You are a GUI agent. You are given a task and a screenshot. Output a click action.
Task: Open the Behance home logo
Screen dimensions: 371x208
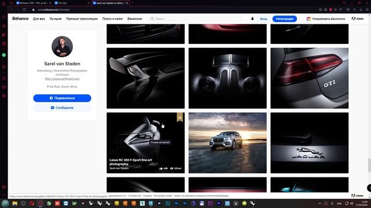(x=20, y=18)
